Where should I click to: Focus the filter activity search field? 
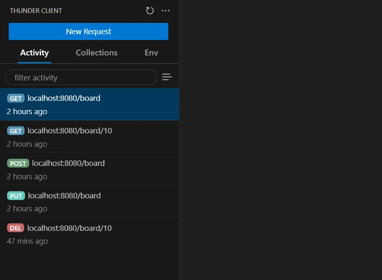point(81,77)
